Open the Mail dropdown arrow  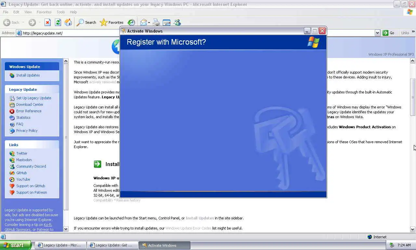pos(149,23)
